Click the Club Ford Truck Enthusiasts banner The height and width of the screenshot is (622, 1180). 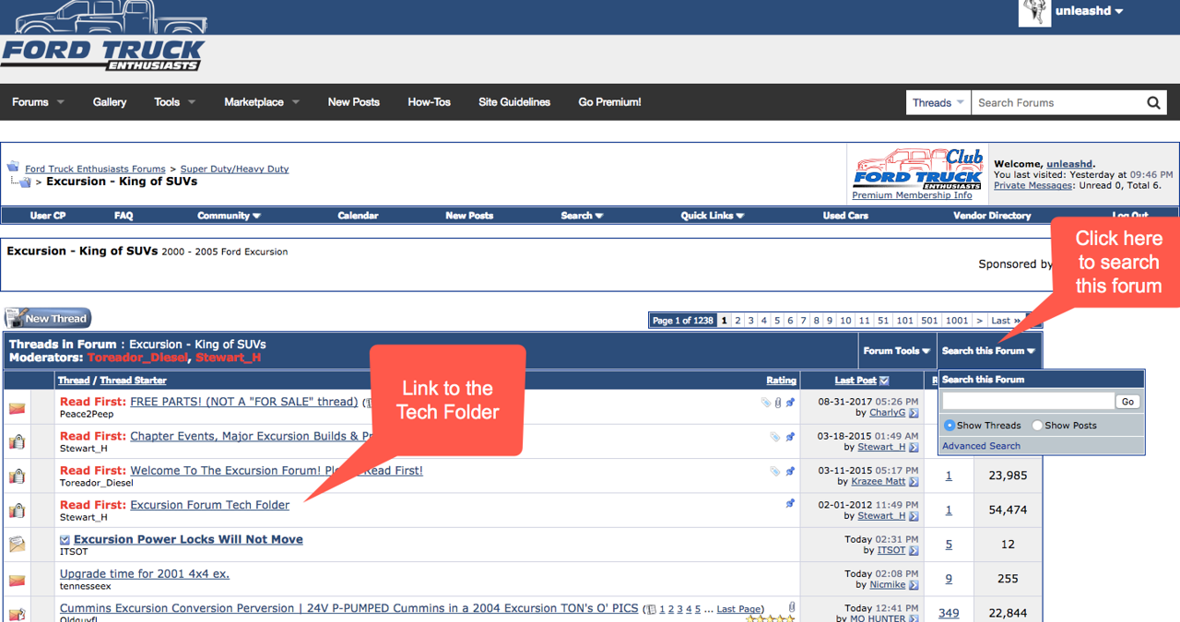coord(917,168)
